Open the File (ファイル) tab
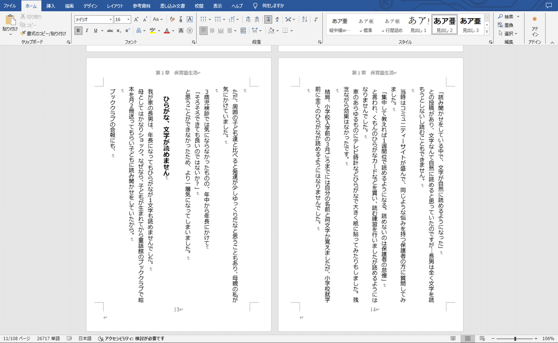This screenshot has width=558, height=343. tap(10, 6)
